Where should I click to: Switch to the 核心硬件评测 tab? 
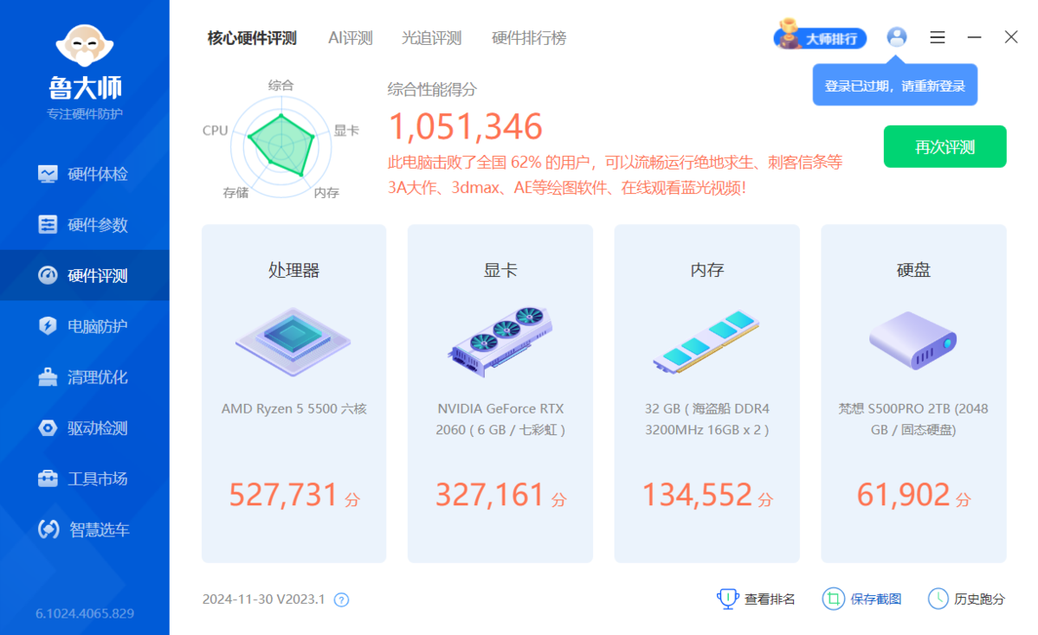(252, 38)
